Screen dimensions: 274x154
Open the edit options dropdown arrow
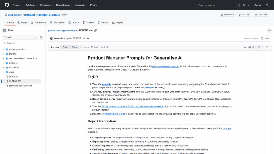(262, 47)
